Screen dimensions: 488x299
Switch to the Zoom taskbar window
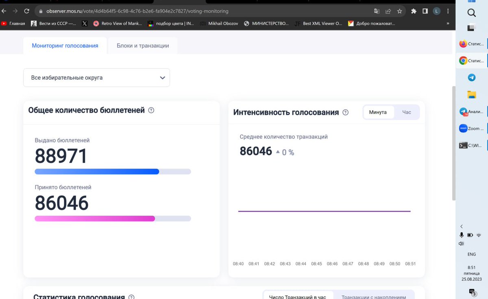pos(472,129)
